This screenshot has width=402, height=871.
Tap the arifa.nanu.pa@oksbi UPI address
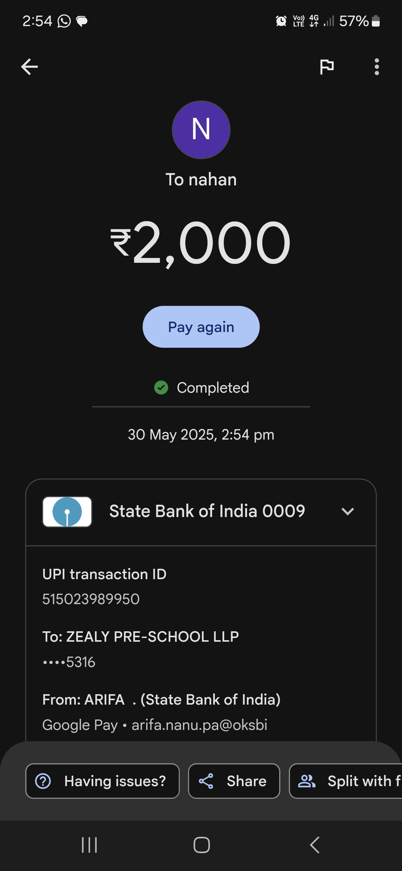pyautogui.click(x=200, y=725)
